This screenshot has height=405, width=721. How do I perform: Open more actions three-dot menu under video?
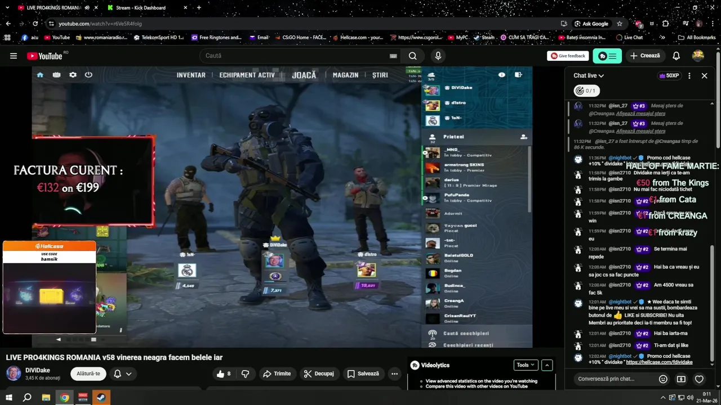(394, 373)
